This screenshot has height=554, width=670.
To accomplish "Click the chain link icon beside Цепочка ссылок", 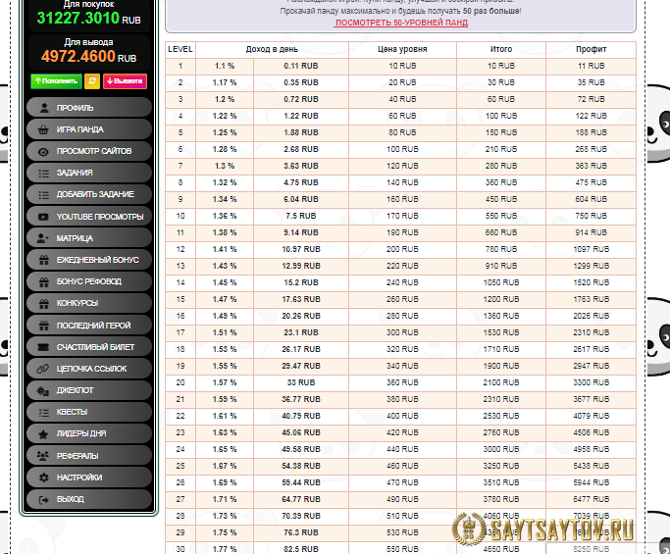I will point(43,369).
